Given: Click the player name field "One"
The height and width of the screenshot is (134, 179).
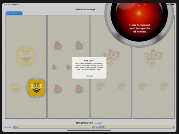Looking at the screenshot, I should (52, 127).
